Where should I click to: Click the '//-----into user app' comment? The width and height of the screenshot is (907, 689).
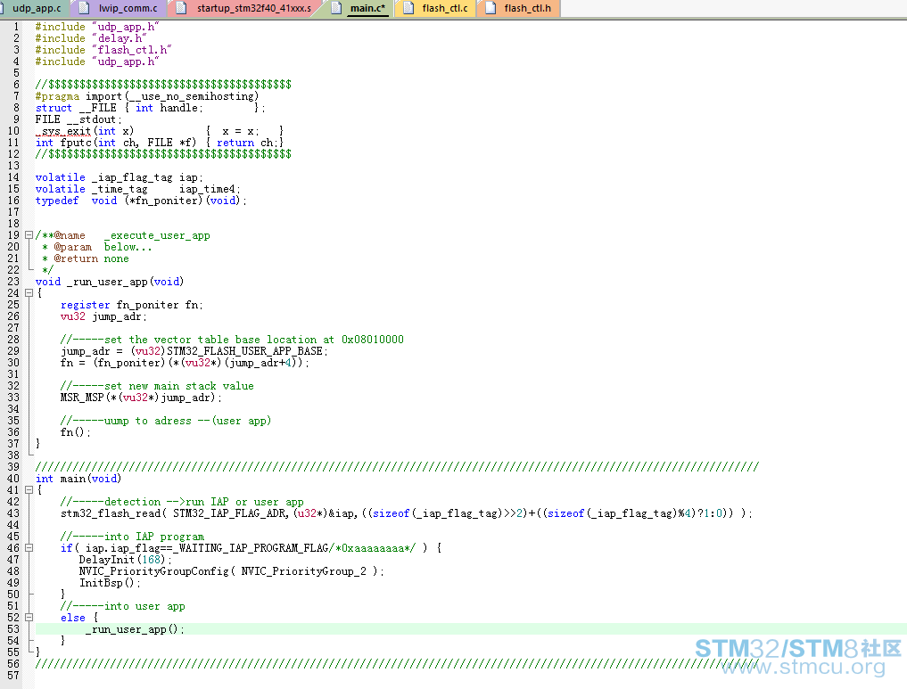123,606
